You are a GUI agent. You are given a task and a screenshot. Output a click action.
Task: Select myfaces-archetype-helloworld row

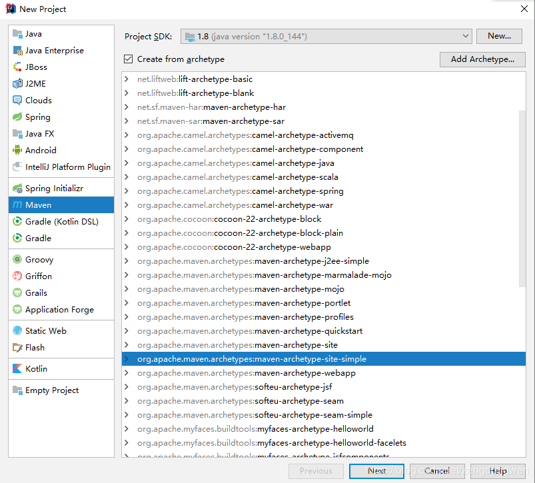[x=323, y=429]
